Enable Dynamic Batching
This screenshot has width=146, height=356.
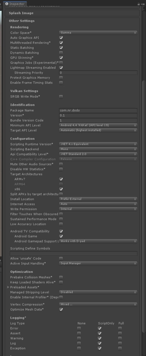61,53
